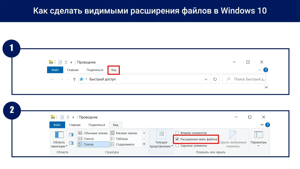Uncheck Расширения имен файлов checkbox
The width and height of the screenshot is (300, 169).
177,139
